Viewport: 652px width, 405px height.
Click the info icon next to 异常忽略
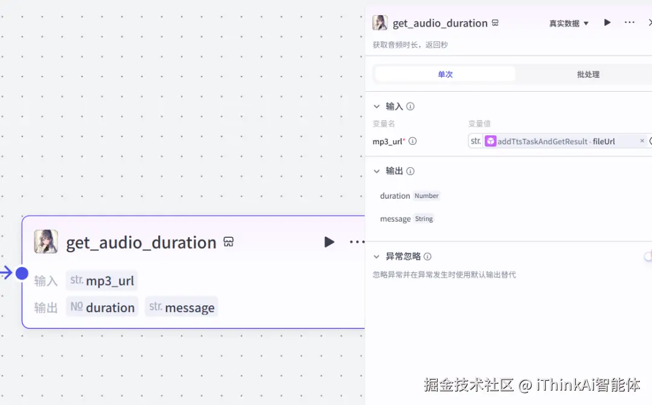427,257
